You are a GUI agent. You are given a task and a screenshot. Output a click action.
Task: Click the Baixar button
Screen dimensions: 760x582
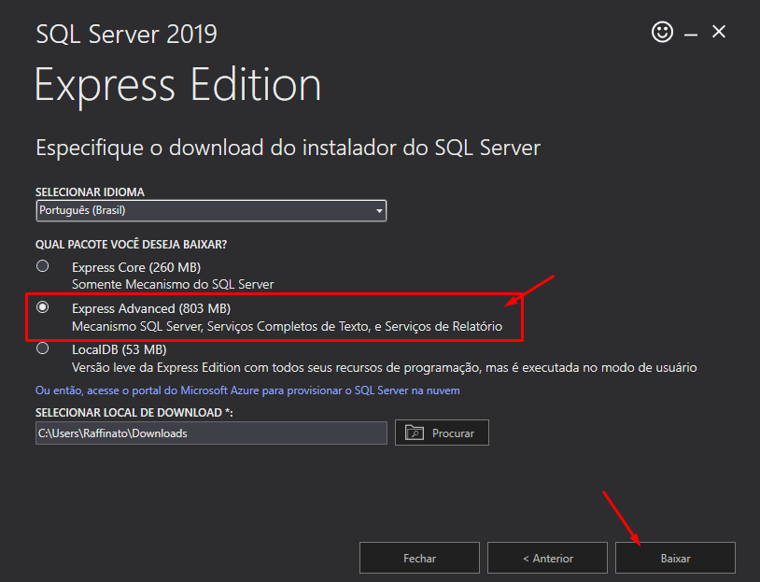coord(675,558)
